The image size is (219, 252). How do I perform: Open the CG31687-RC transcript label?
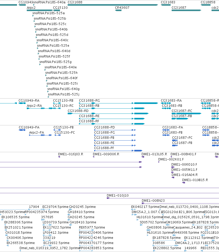182,111
